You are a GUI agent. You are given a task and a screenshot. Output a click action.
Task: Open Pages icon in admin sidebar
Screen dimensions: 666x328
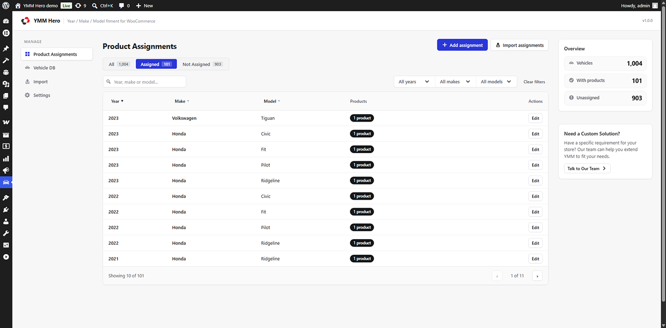[x=6, y=96]
